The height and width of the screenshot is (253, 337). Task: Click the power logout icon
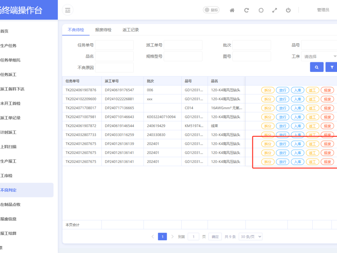click(288, 10)
